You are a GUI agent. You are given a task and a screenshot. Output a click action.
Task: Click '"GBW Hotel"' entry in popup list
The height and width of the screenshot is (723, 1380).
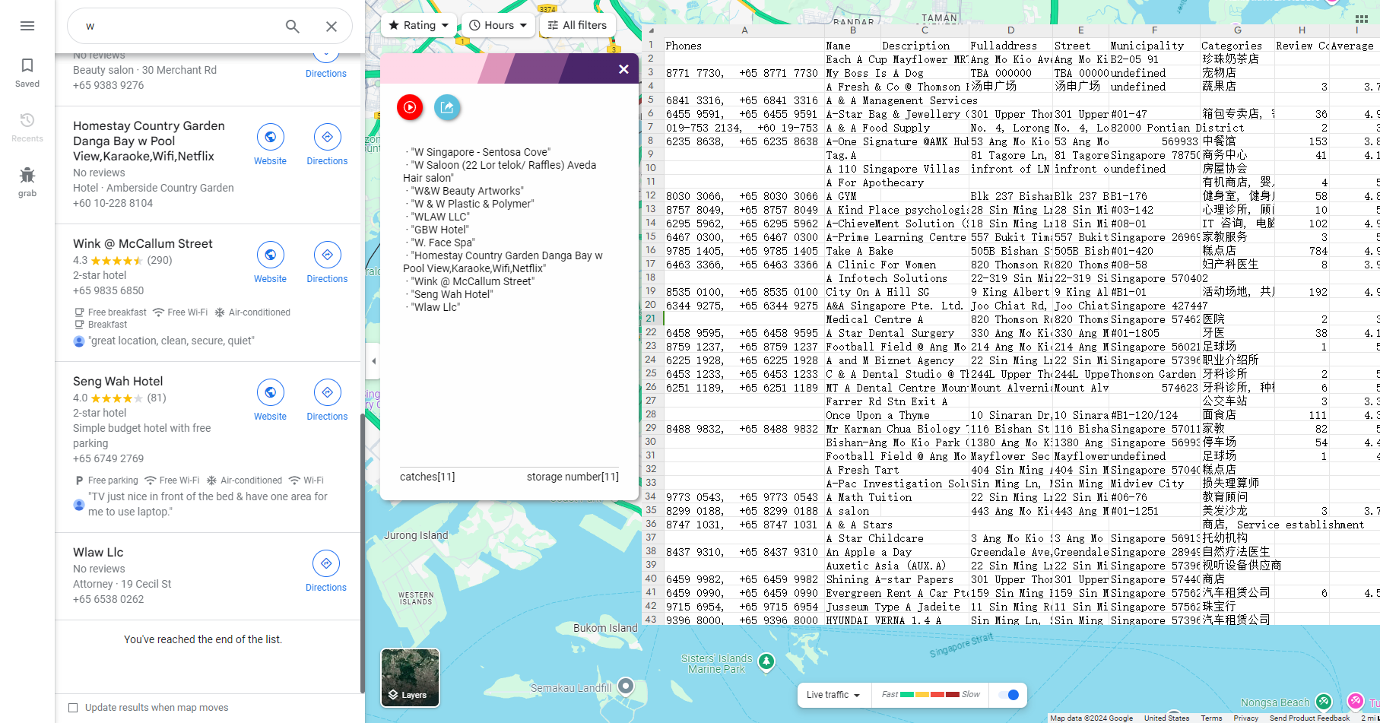click(440, 230)
